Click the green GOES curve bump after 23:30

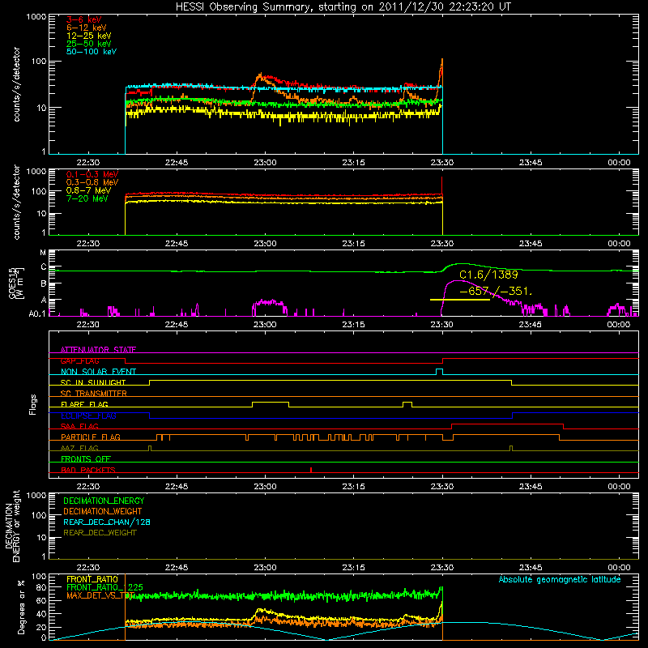click(461, 264)
